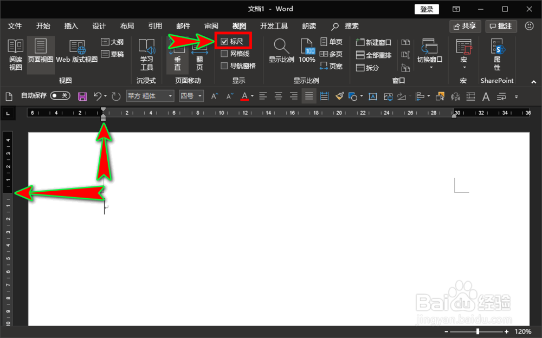Viewport: 542px width, 338px height.
Task: Select Multiple Pages view (多页)
Action: tap(331, 54)
